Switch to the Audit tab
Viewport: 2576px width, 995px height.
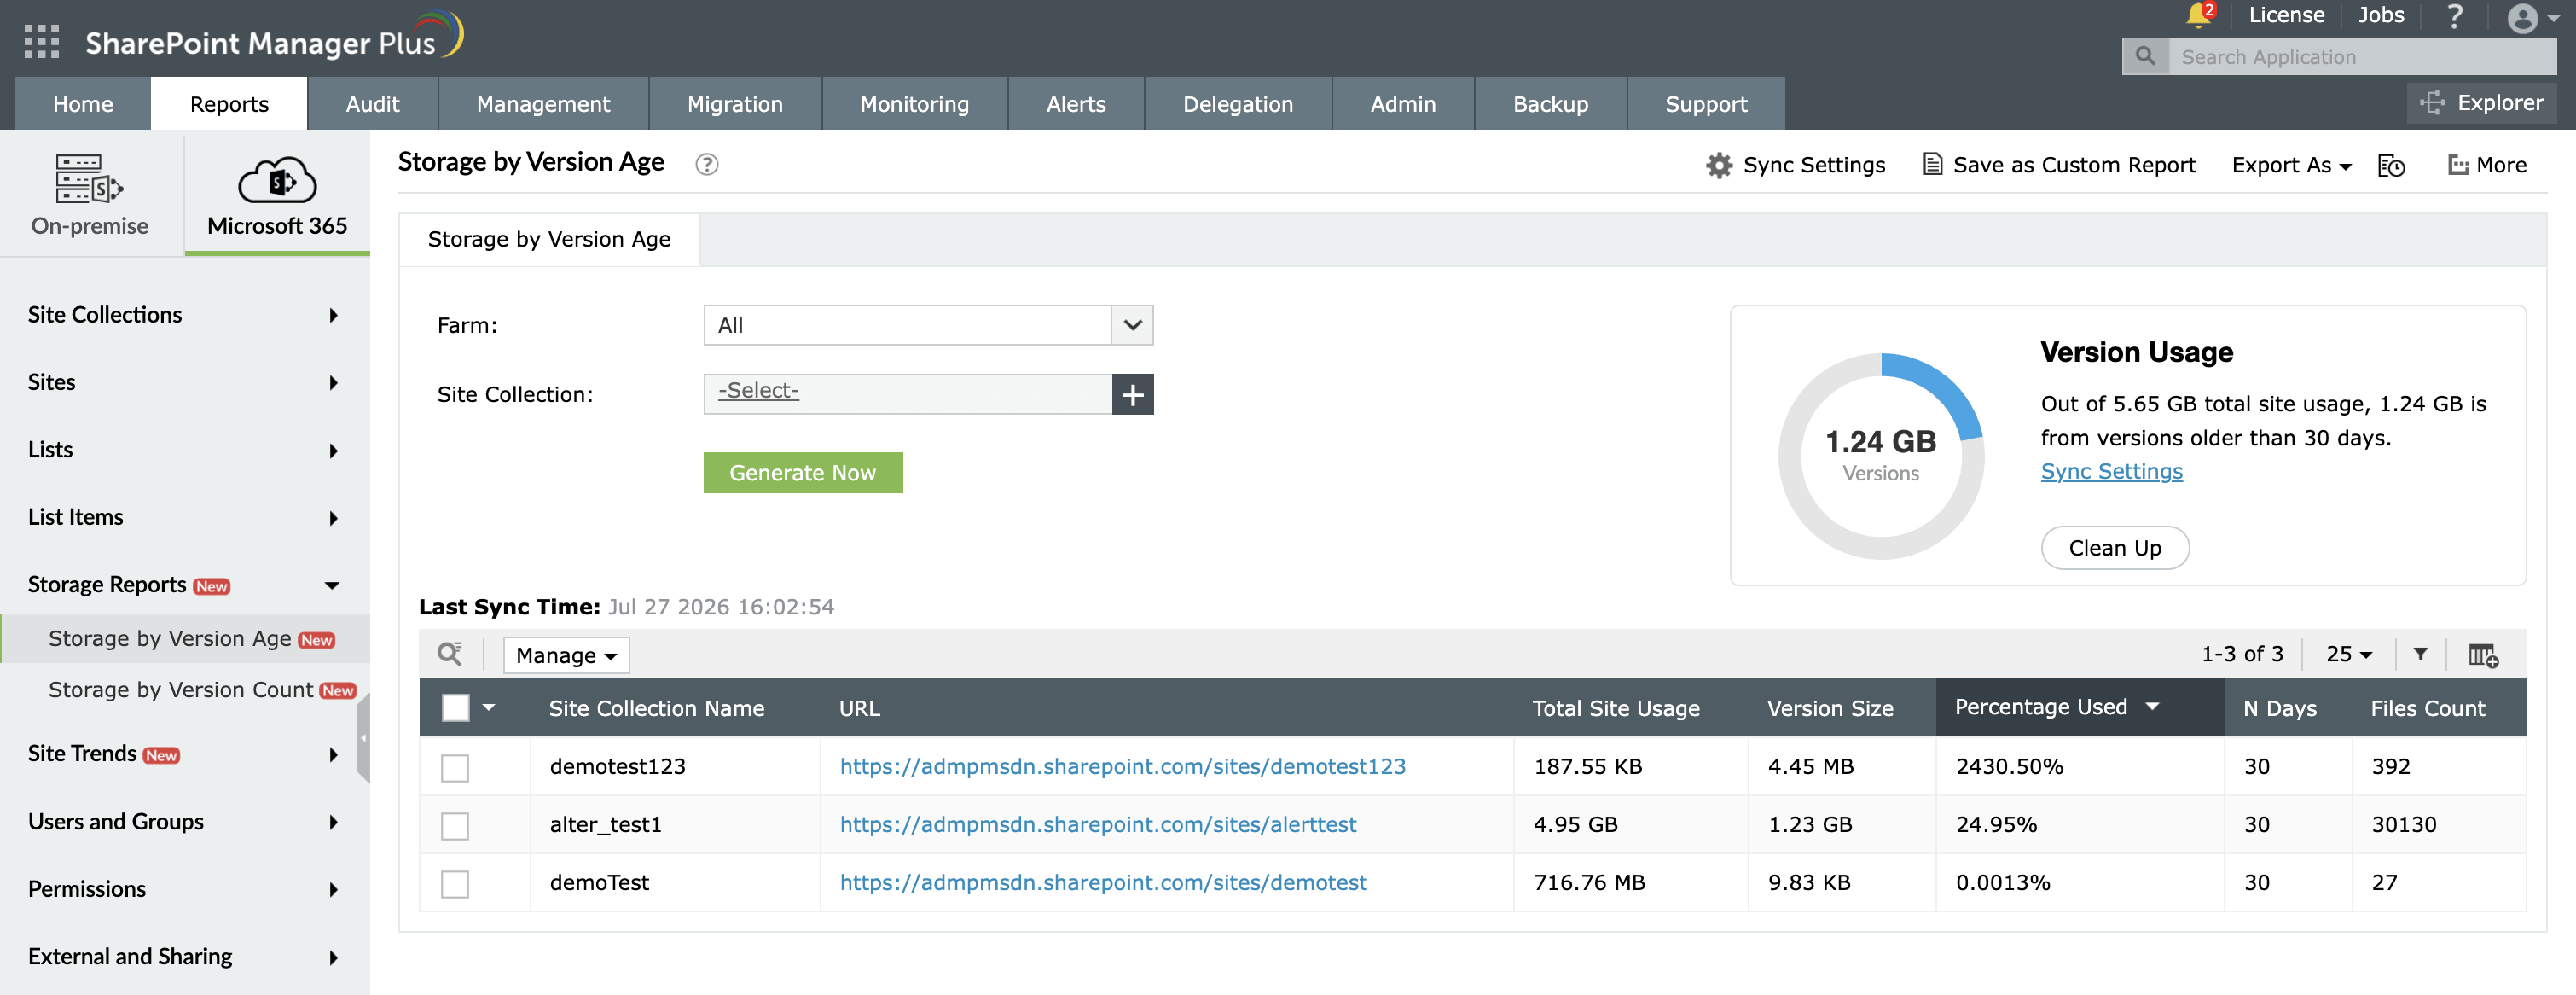click(372, 104)
